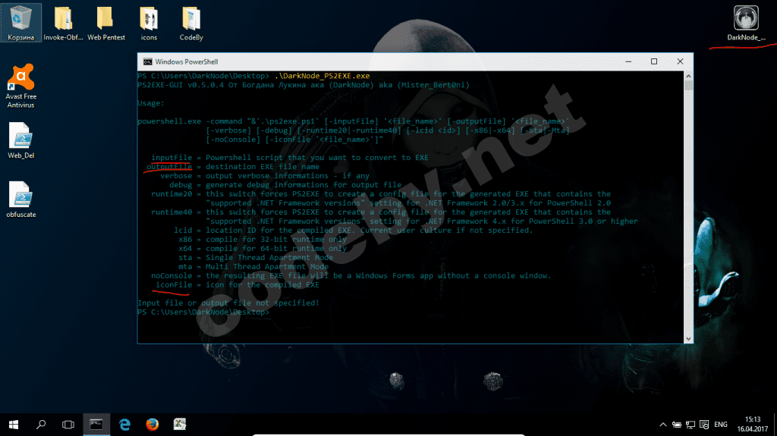Select the obfuscate PowerShell script file

click(x=20, y=199)
